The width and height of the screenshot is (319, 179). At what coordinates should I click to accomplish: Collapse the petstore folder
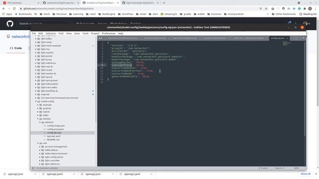(40, 122)
